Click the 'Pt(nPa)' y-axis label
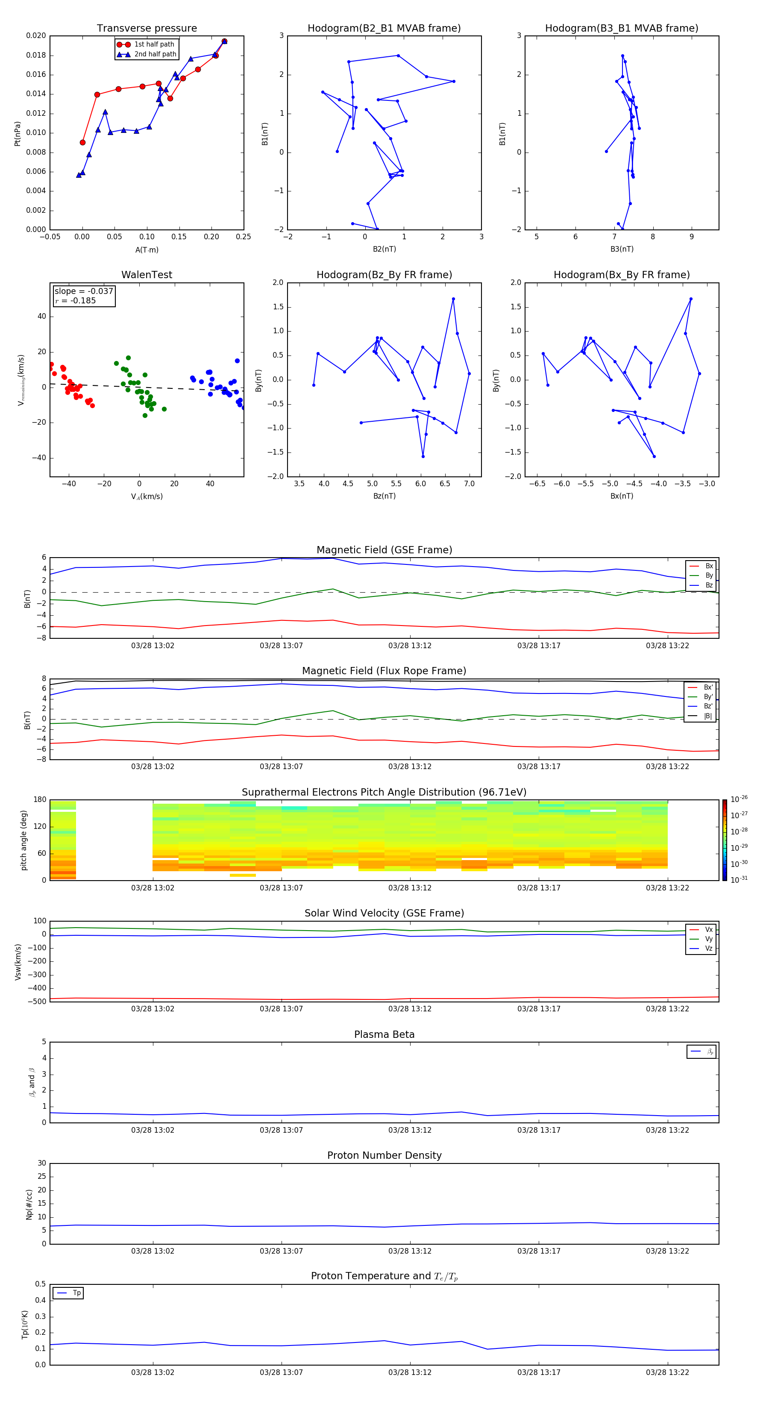Screen dimensions: 769x1410 tap(17, 134)
